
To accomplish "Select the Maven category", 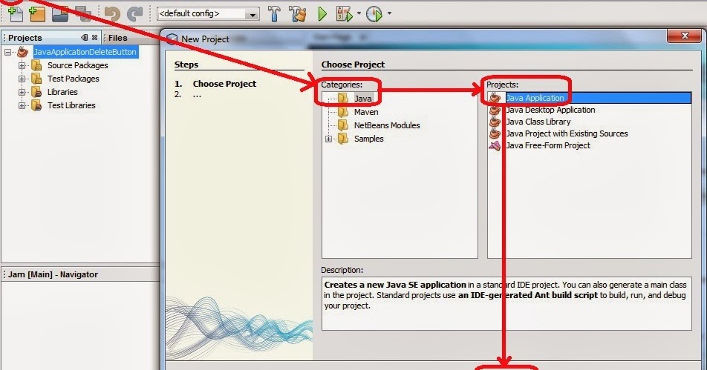I will click(366, 112).
